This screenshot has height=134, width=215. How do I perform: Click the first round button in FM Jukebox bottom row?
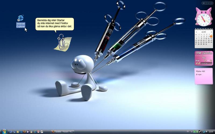197,63
